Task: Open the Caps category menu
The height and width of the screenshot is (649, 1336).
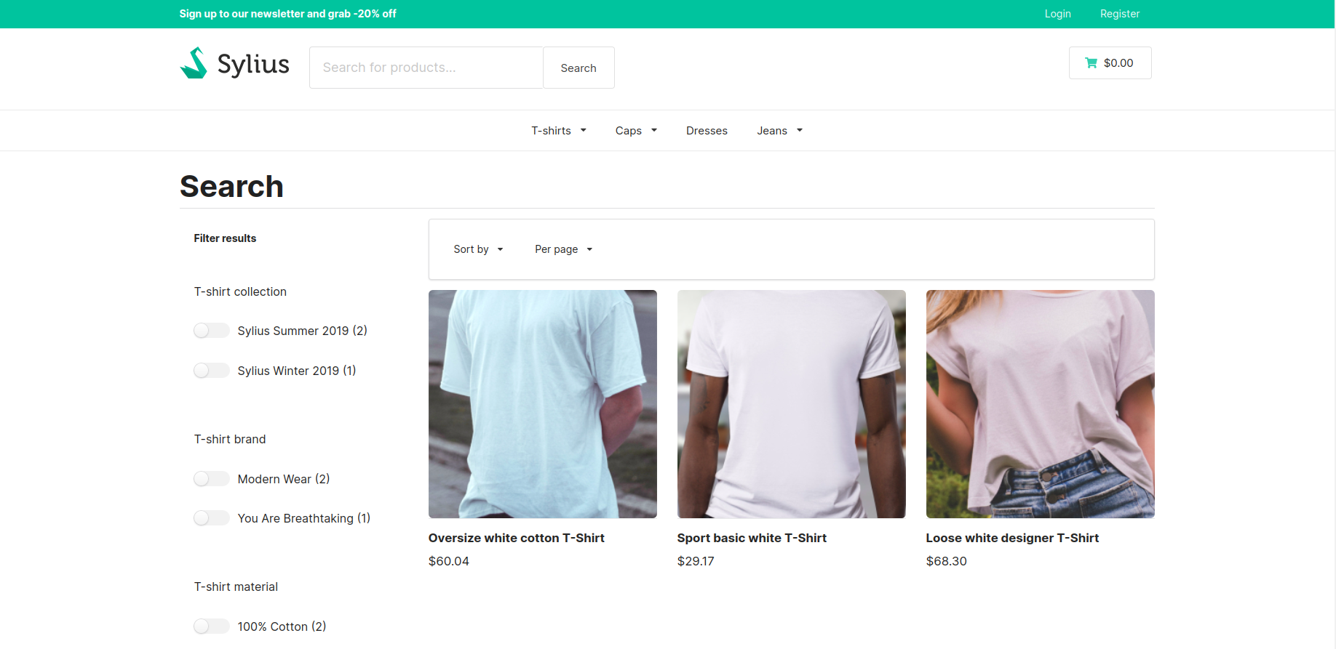Action: (635, 131)
